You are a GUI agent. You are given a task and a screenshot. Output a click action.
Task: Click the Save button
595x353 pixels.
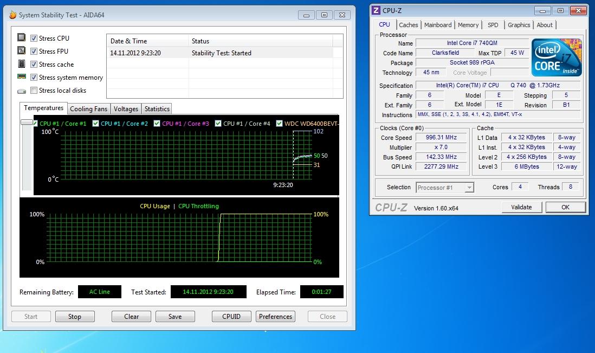pyautogui.click(x=175, y=317)
